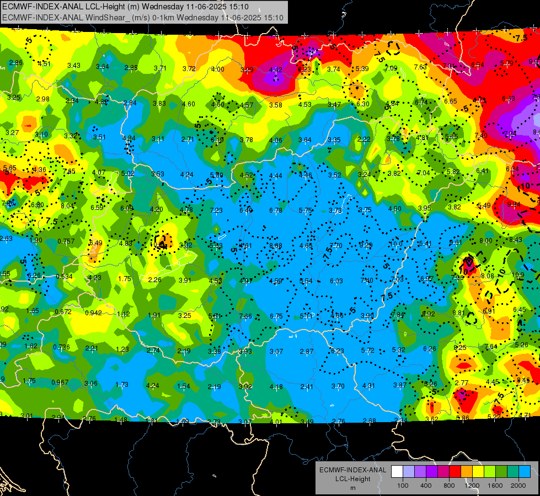Click the WindShear 0-1km title line

(x=142, y=18)
